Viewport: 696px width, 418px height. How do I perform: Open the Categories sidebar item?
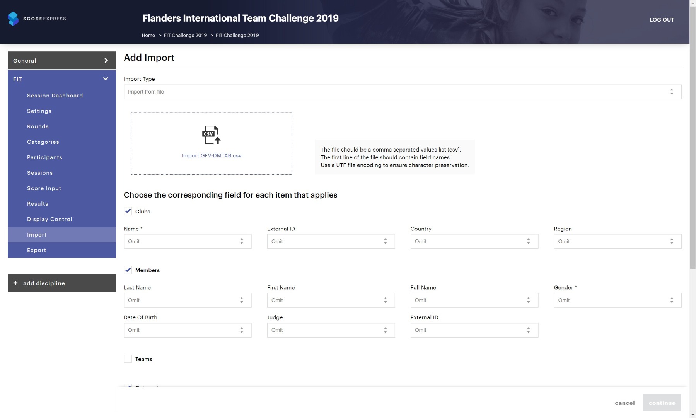[x=62, y=142]
